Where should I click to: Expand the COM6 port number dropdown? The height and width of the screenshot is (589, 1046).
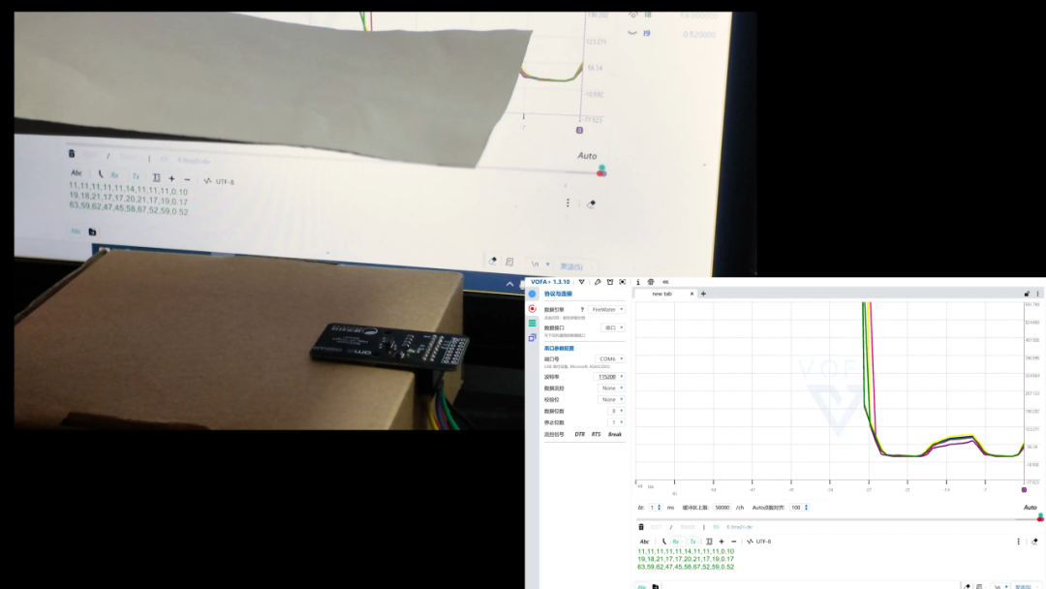pos(611,358)
